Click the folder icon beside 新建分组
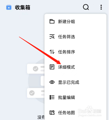 52,21
